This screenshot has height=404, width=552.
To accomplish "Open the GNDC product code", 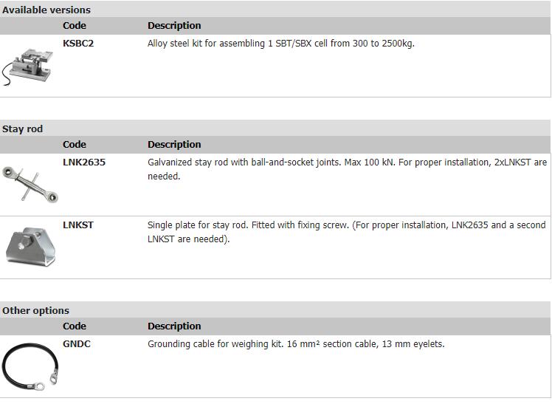I will point(77,343).
